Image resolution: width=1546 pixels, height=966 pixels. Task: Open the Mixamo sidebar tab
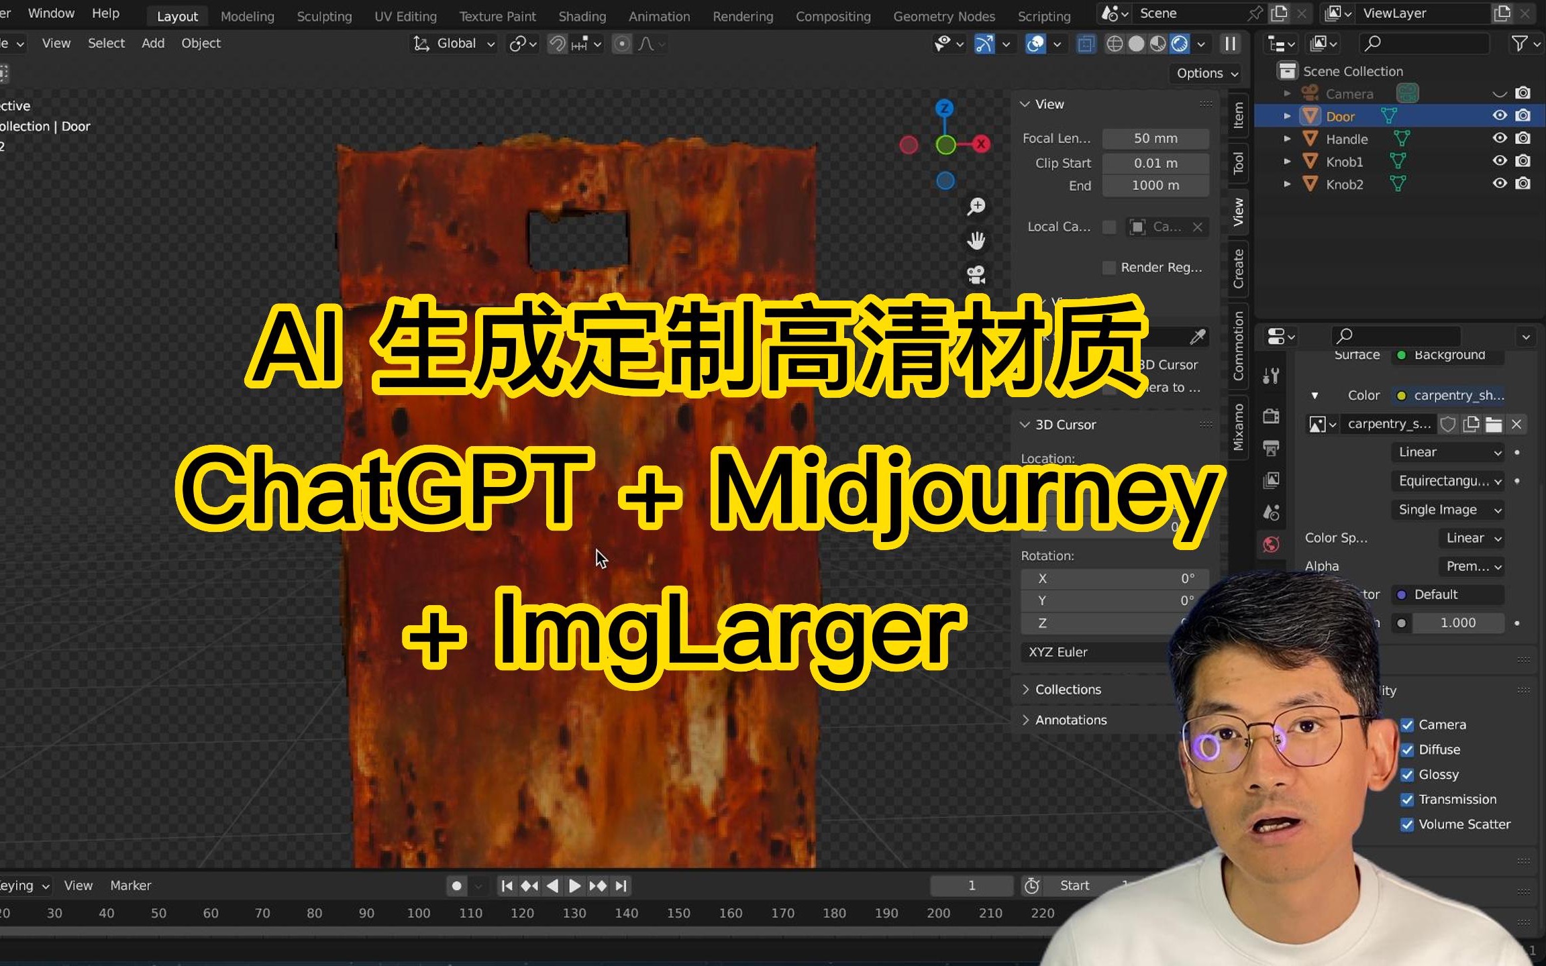[1238, 427]
